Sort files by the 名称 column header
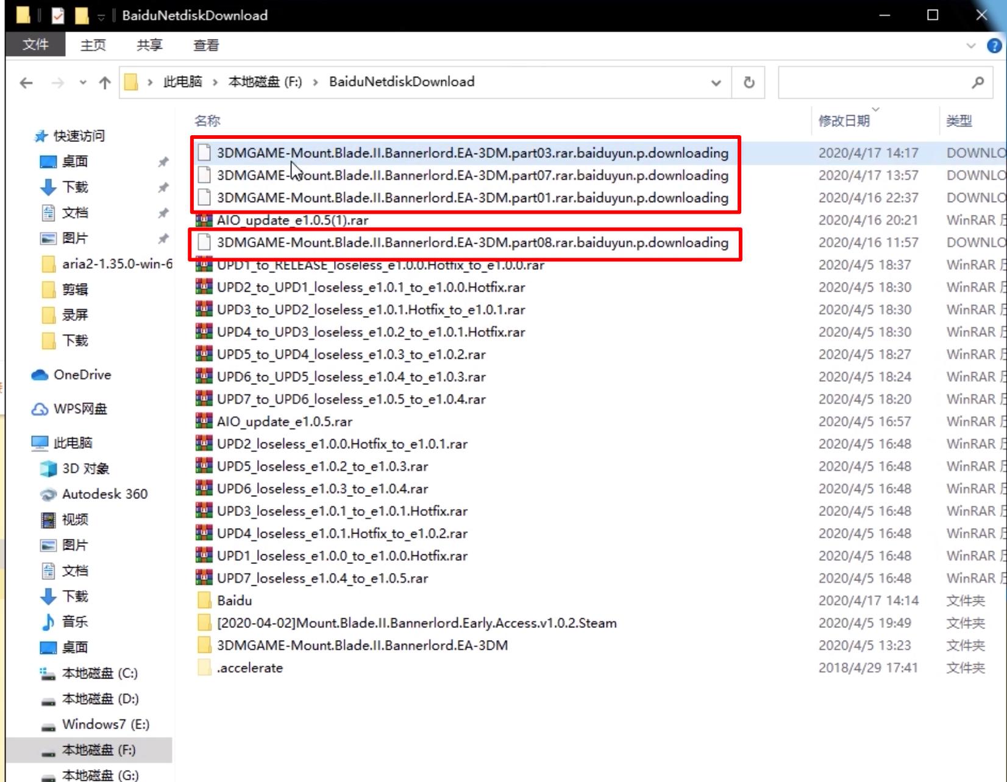This screenshot has width=1007, height=782. coord(207,121)
